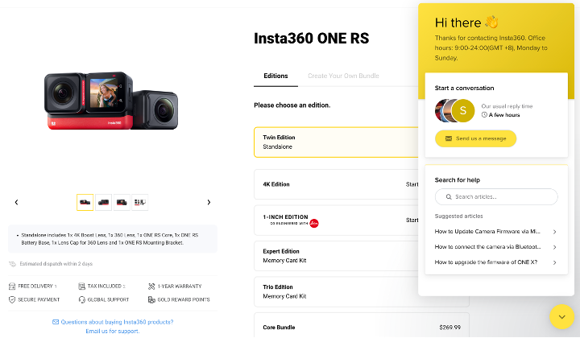Select the first camera thumbnail in the gallery
580x338 pixels.
[x=85, y=202]
